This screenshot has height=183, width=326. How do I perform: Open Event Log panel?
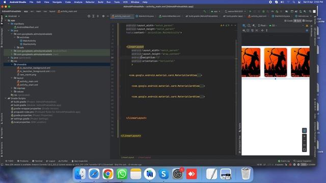pyautogui.click(x=284, y=161)
